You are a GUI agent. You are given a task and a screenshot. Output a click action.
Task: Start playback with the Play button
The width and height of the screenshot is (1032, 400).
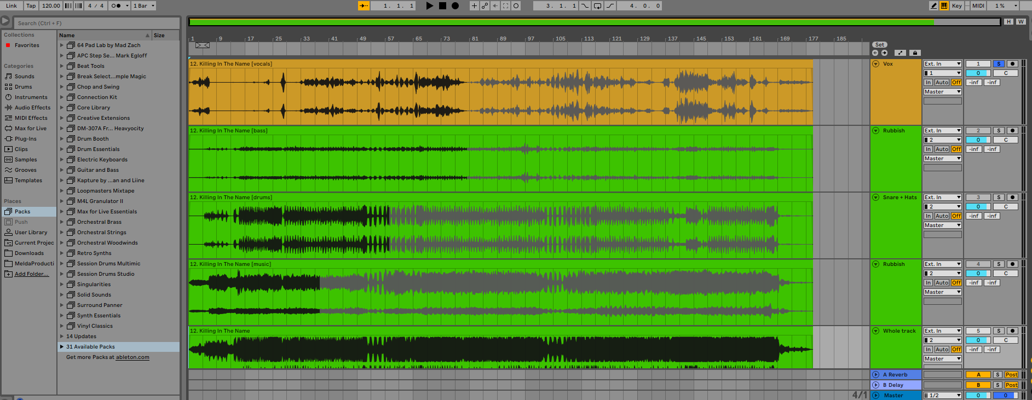click(430, 5)
